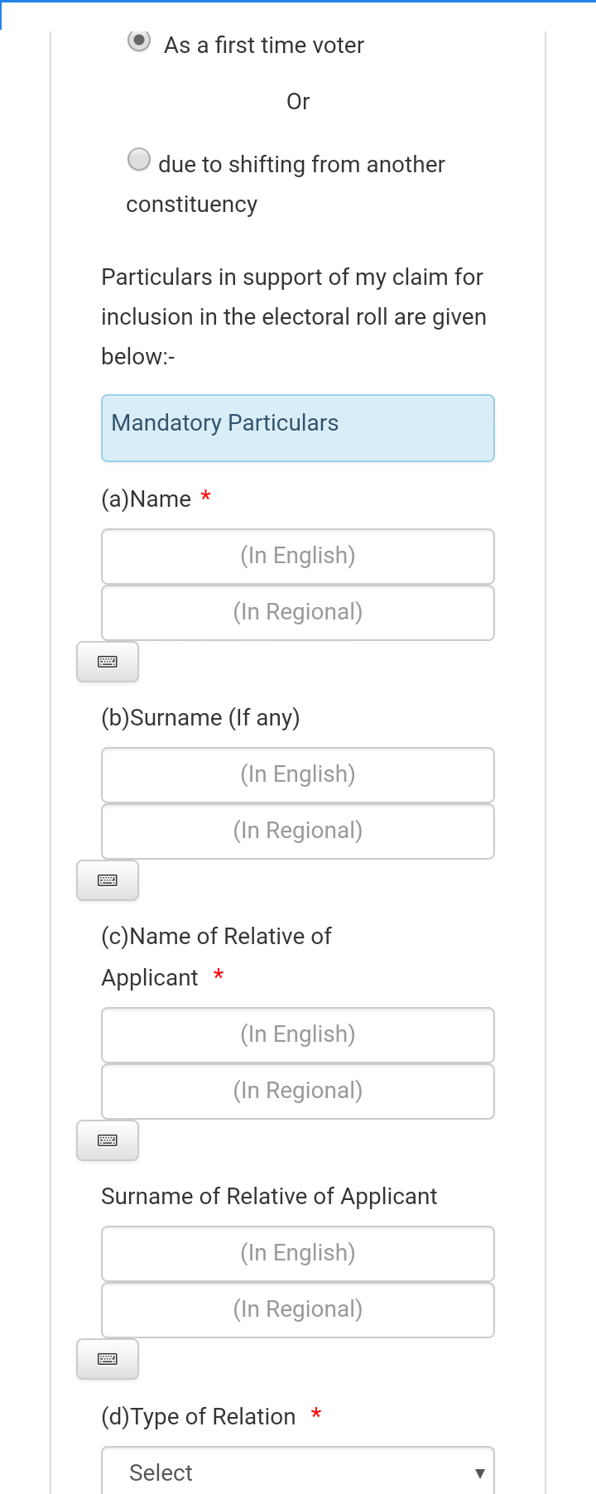Viewport: 596px width, 1494px height.
Task: Click Surname of Relative Regional field
Action: pyautogui.click(x=298, y=1309)
